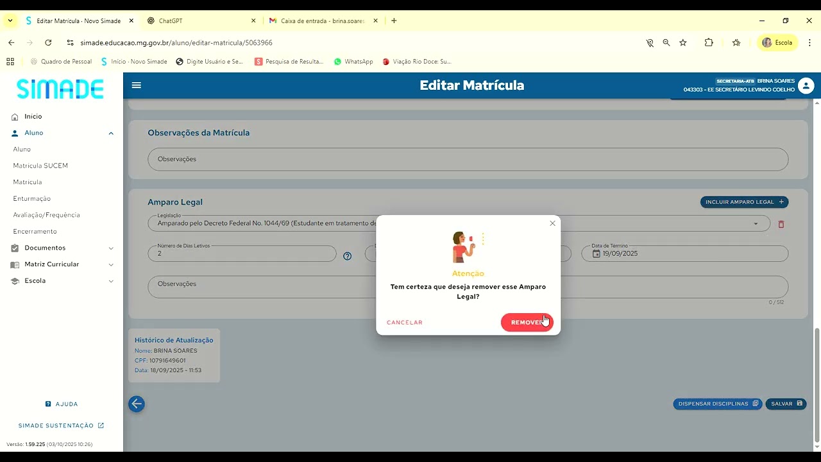Open the browser zoom magnifier icon

666,42
